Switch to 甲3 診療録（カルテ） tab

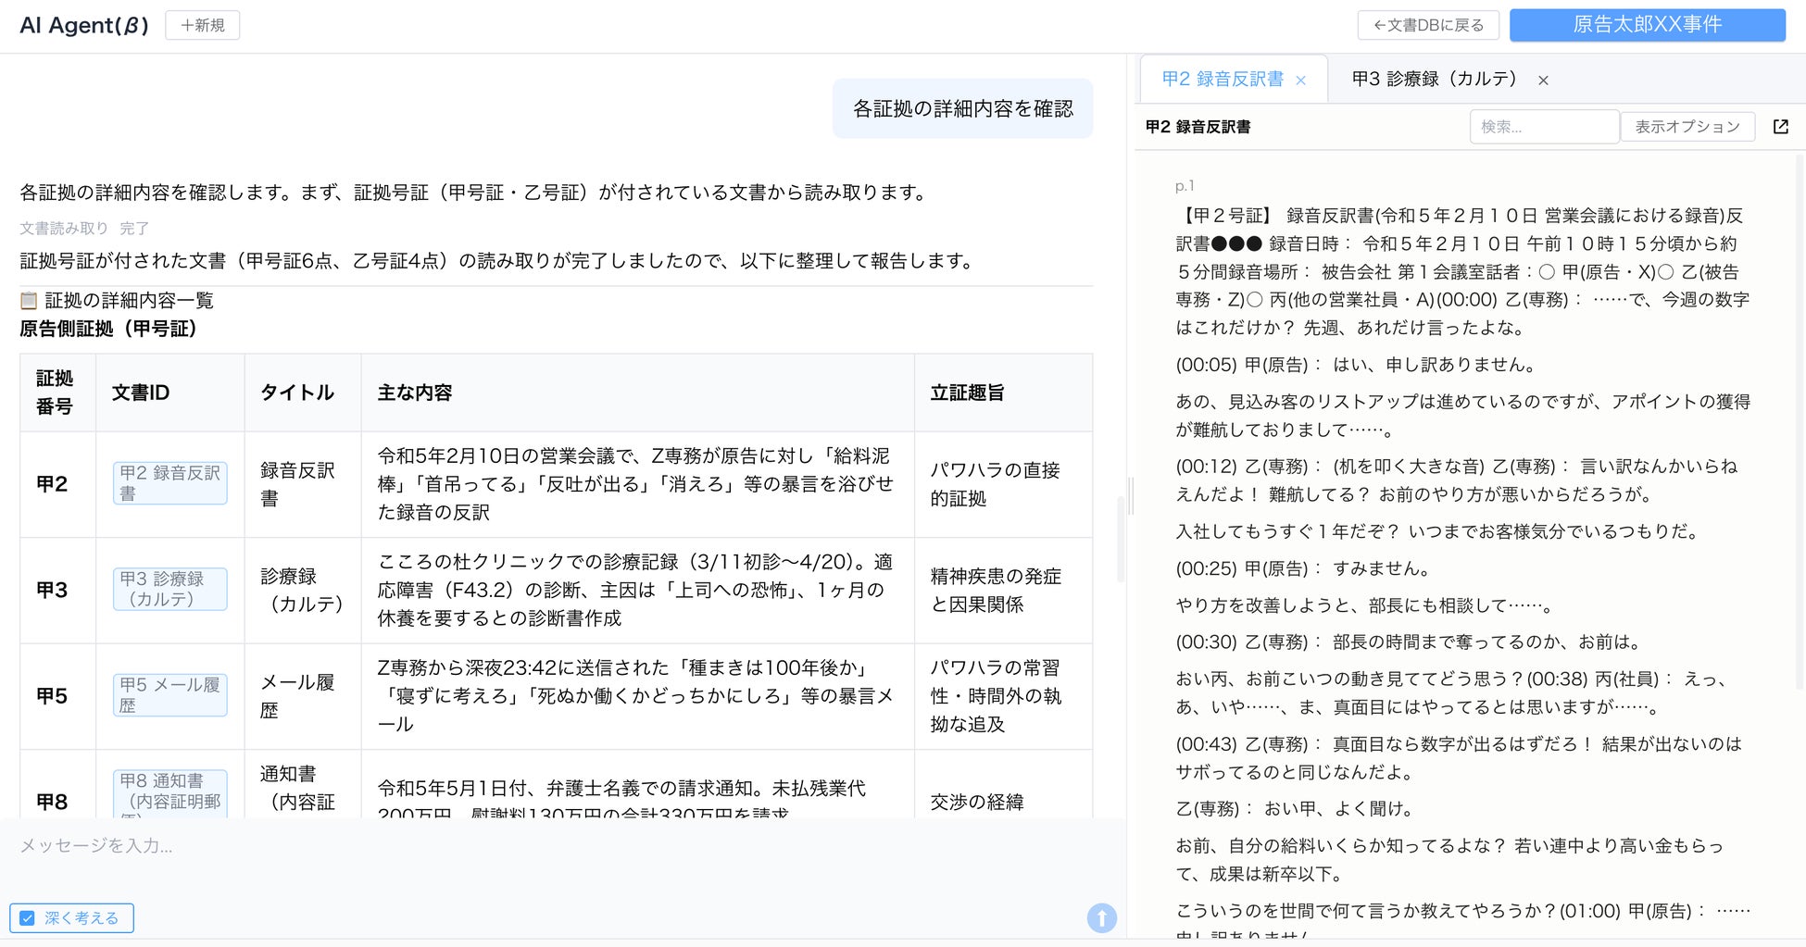pyautogui.click(x=1435, y=79)
